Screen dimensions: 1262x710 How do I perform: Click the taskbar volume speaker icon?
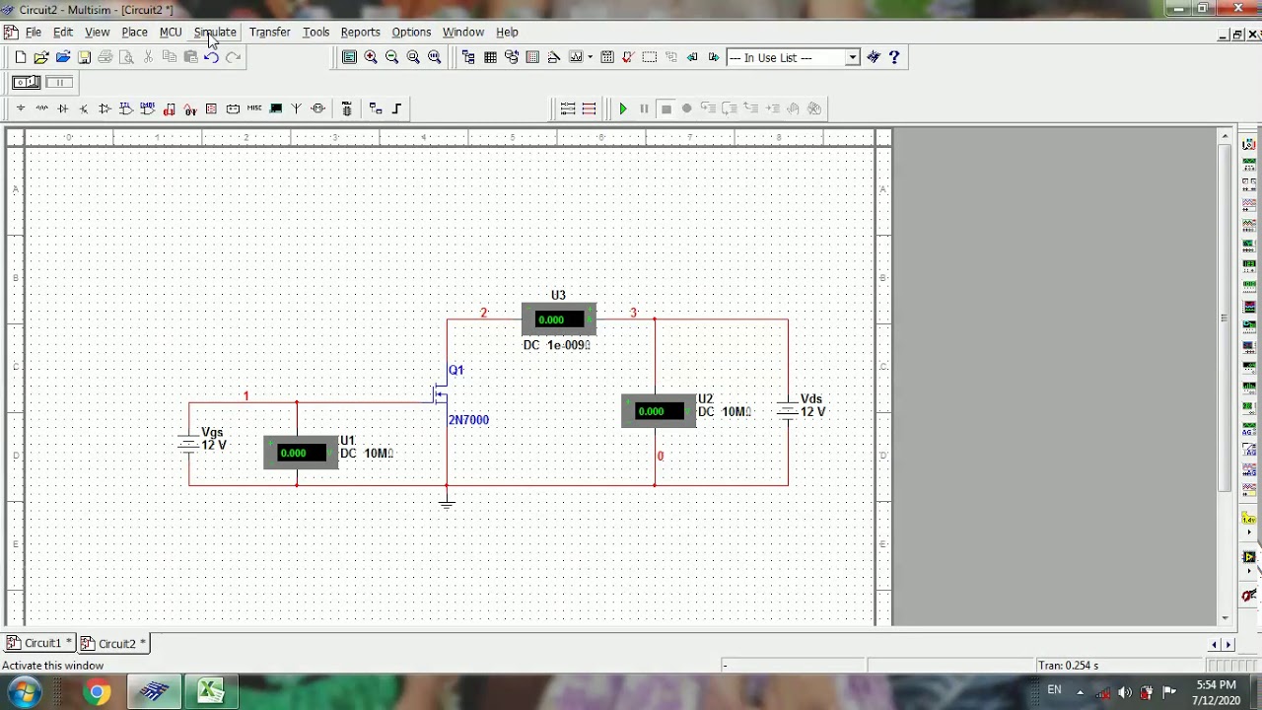tap(1125, 692)
